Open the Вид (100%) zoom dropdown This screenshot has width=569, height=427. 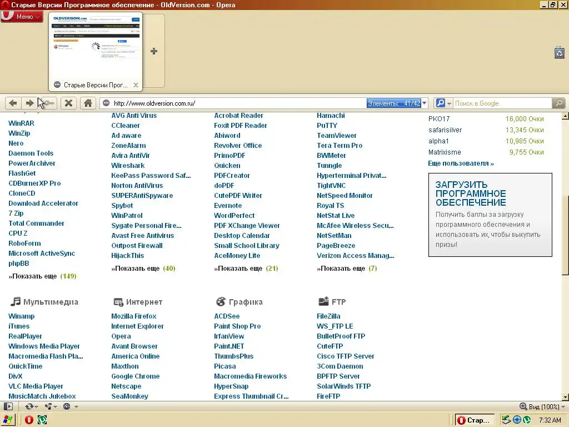click(542, 406)
